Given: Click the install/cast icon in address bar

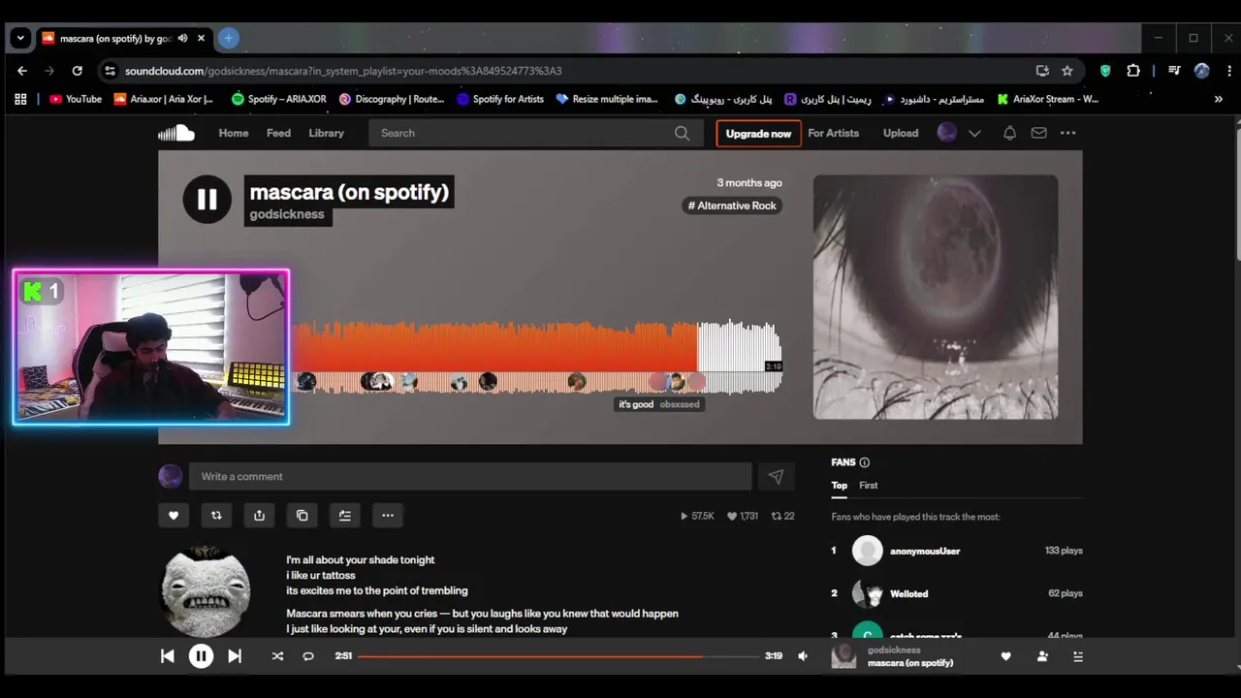Looking at the screenshot, I should pos(1042,71).
